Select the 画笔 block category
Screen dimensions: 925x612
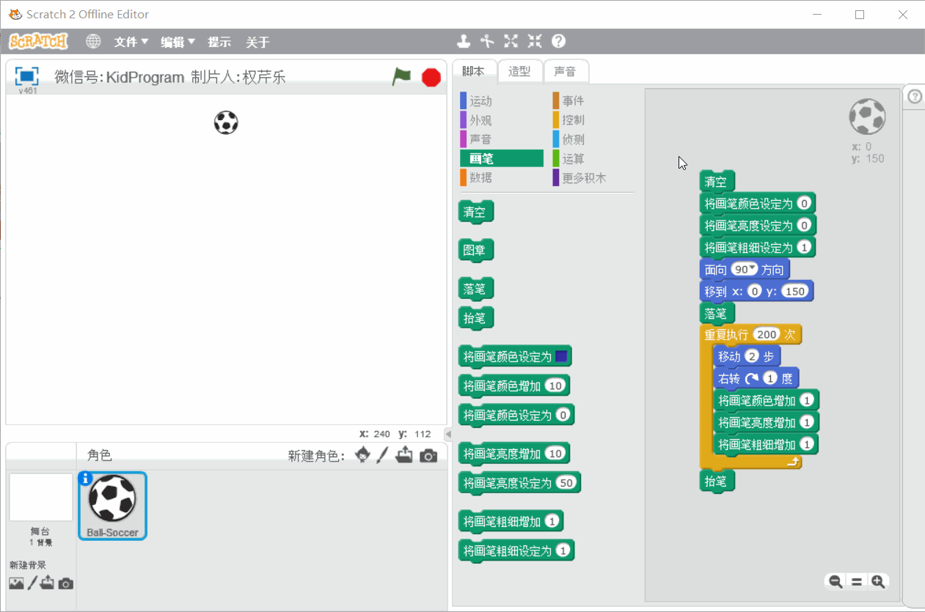pos(502,158)
